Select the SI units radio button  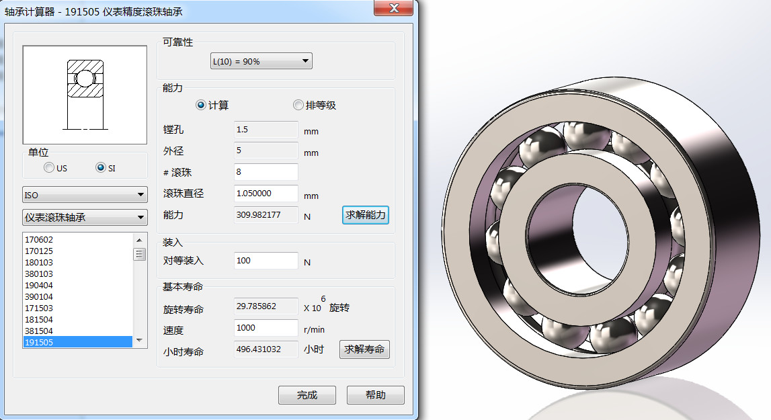pos(101,168)
